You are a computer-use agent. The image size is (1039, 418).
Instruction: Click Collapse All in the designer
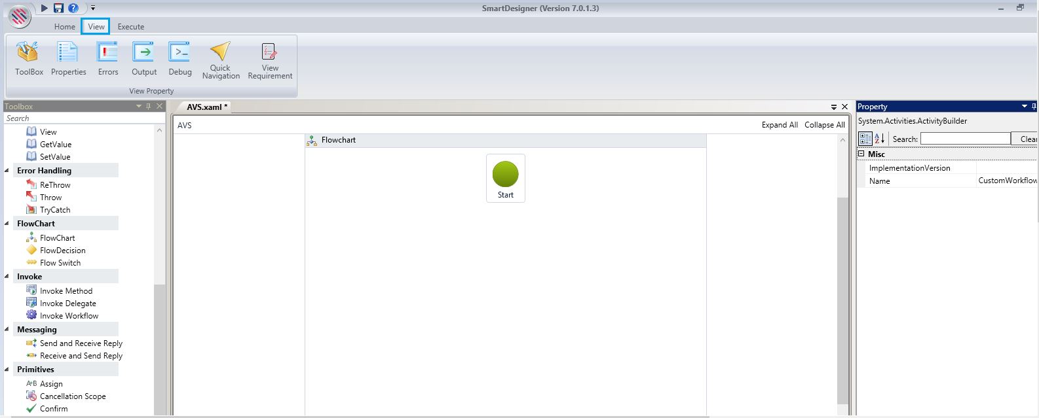824,125
